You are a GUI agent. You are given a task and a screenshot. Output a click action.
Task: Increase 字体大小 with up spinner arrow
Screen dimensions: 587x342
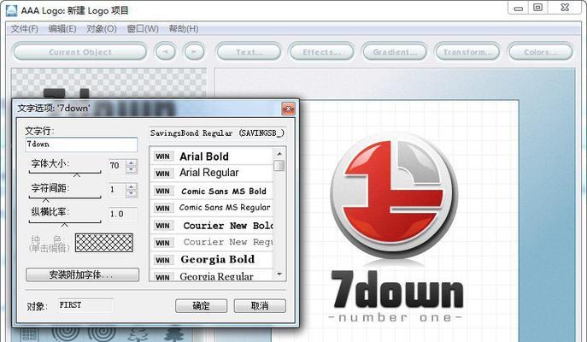click(131, 162)
